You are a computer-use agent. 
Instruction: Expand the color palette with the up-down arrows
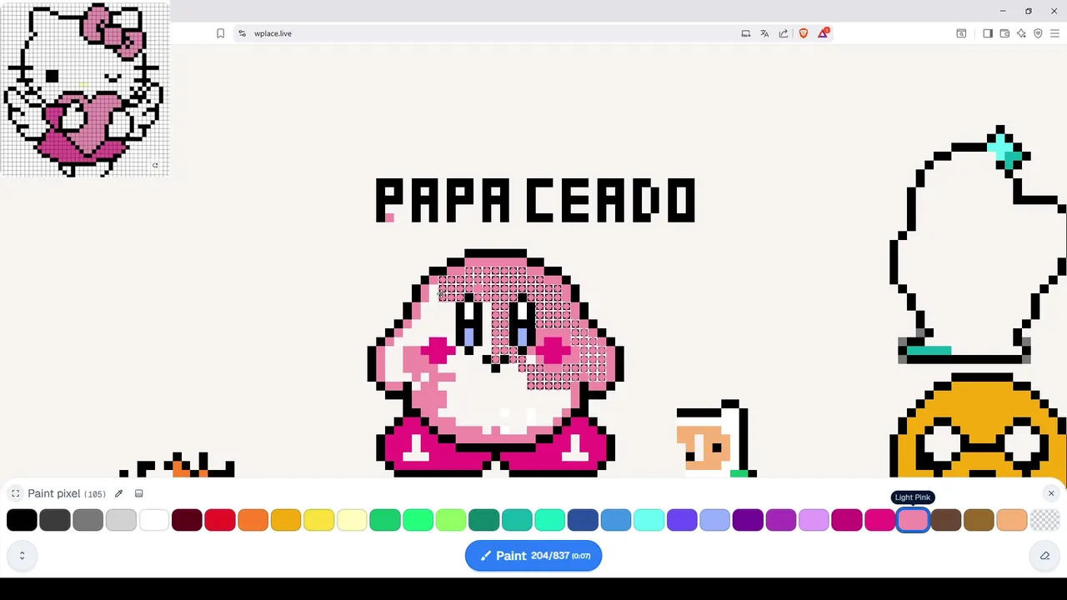tap(22, 556)
